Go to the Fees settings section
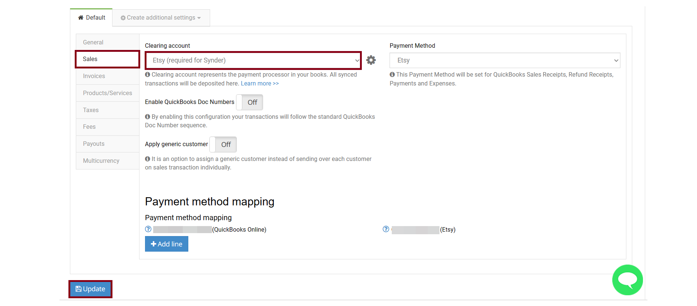 (x=108, y=127)
